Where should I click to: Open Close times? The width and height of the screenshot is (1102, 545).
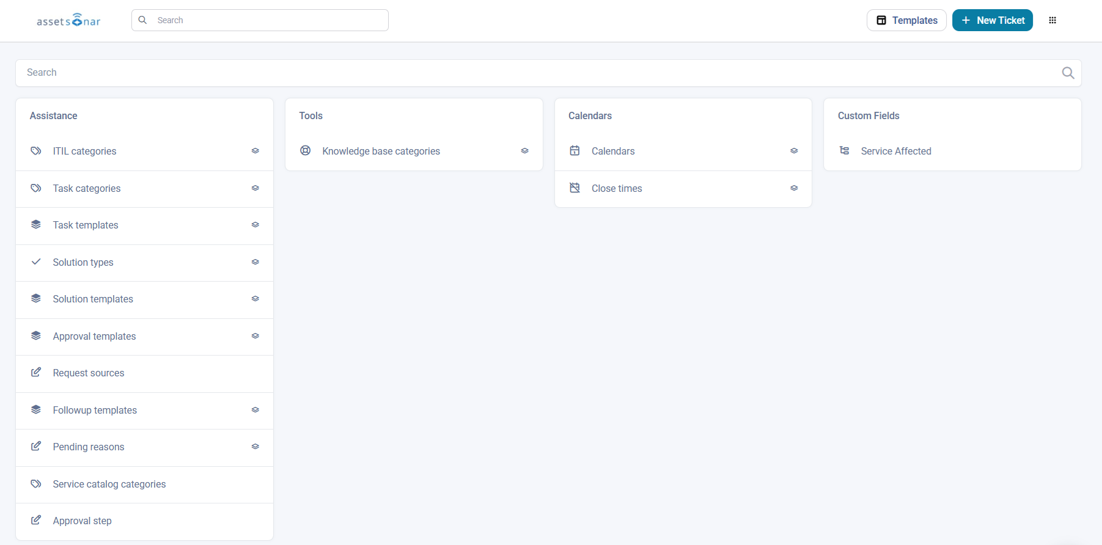coord(617,188)
